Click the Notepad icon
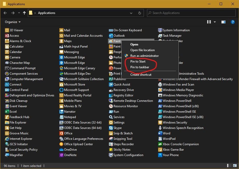 (x=61, y=117)
